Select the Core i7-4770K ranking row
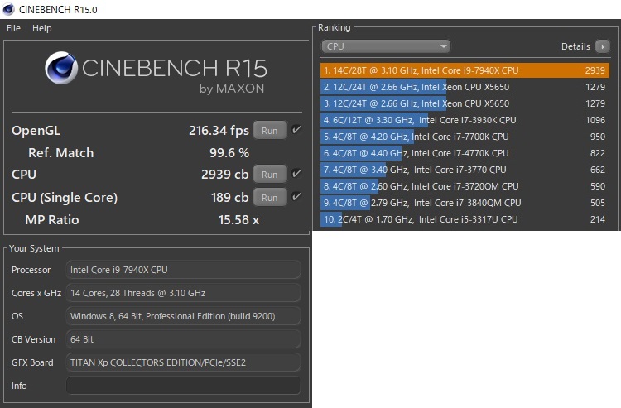 (465, 153)
